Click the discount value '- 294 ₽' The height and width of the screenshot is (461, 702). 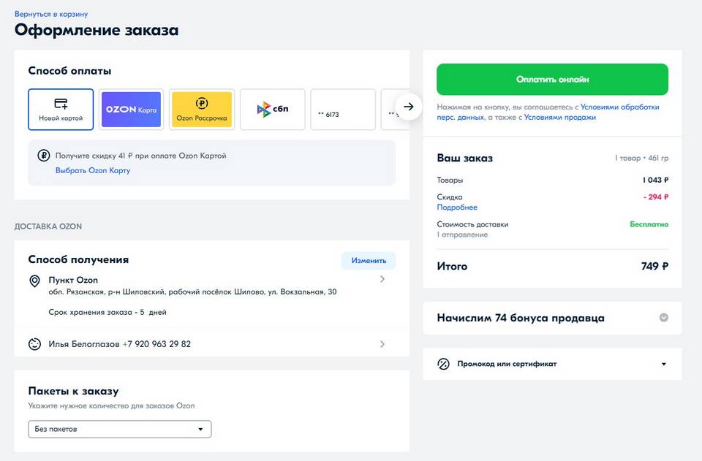[656, 197]
